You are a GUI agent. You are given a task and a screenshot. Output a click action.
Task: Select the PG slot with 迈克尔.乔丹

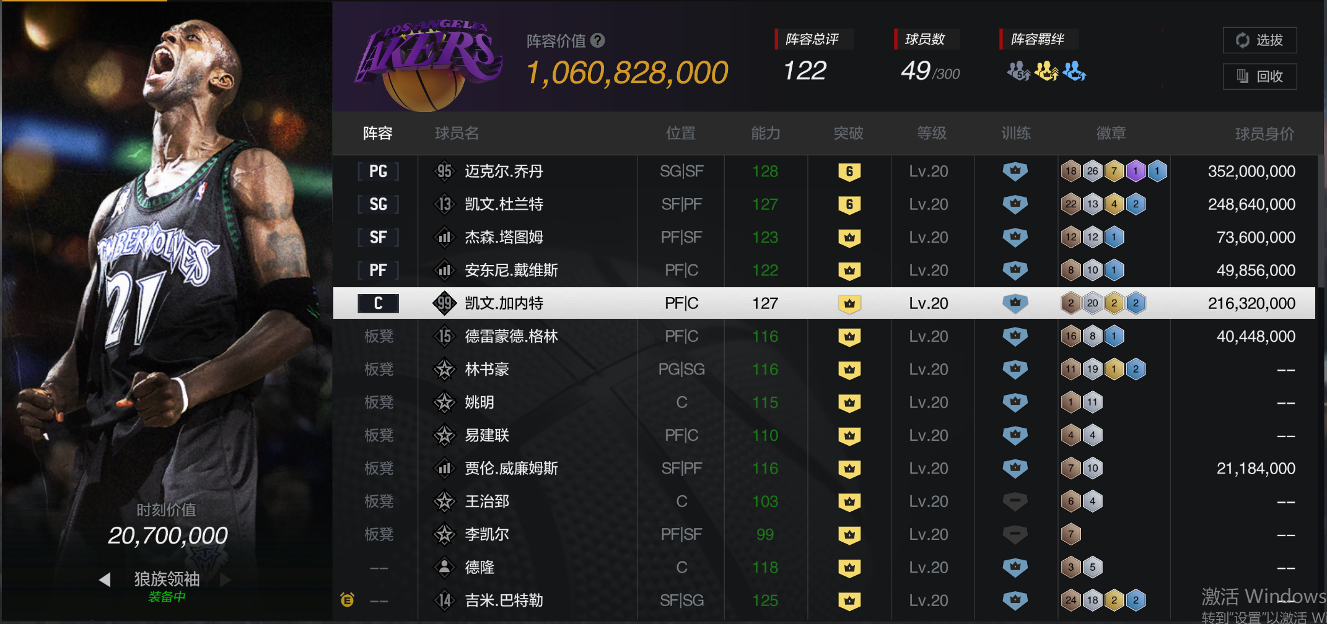pyautogui.click(x=824, y=171)
